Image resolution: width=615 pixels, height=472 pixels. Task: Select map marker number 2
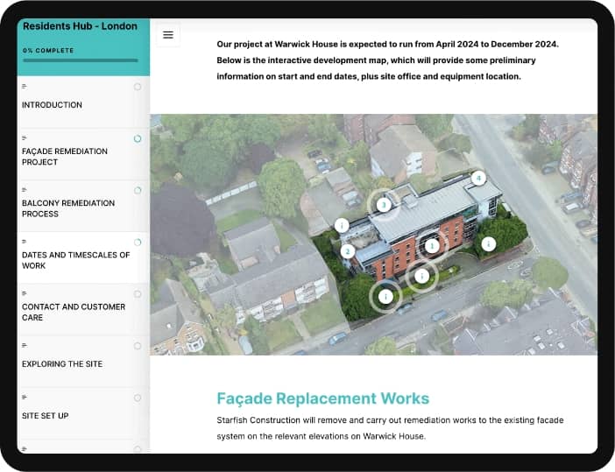click(348, 251)
